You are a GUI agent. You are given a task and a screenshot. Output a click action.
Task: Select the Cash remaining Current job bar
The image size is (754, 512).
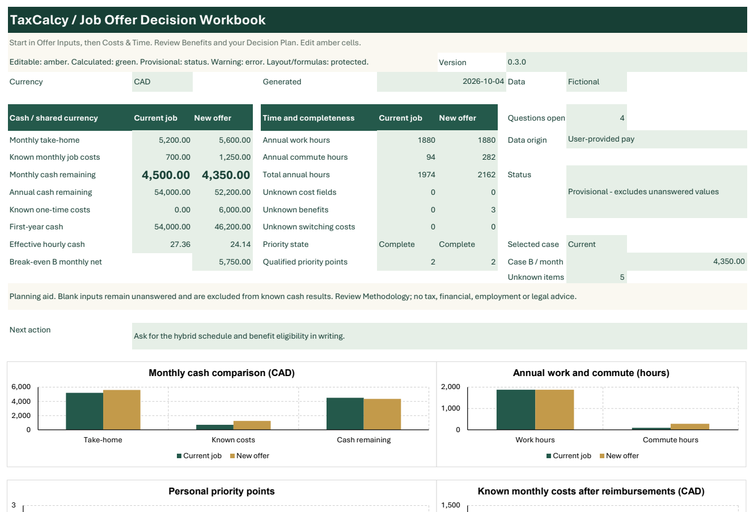[x=345, y=413]
